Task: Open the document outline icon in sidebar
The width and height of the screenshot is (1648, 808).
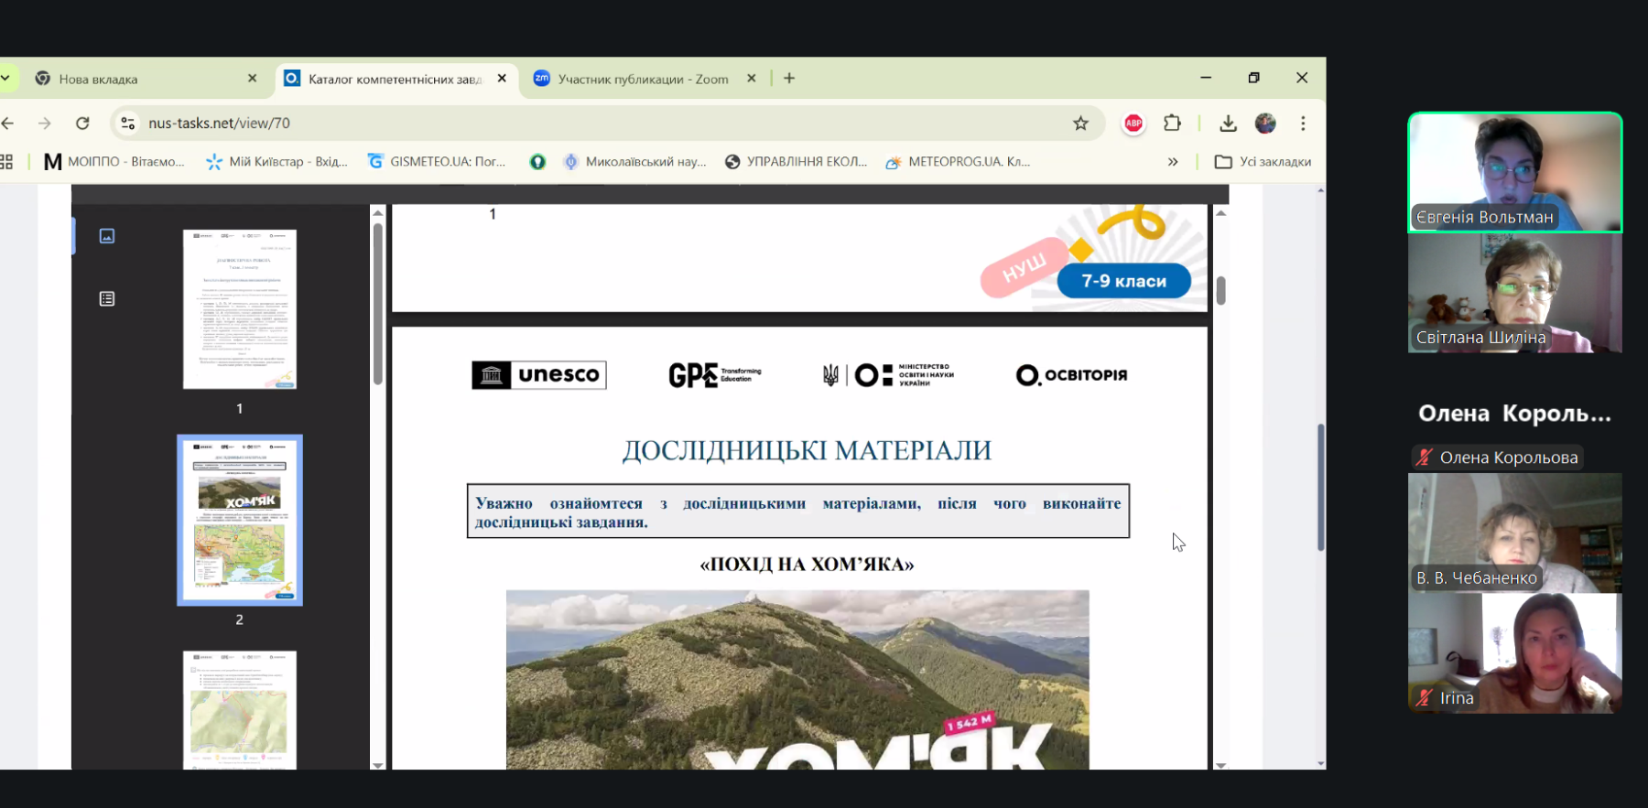Action: (x=107, y=299)
